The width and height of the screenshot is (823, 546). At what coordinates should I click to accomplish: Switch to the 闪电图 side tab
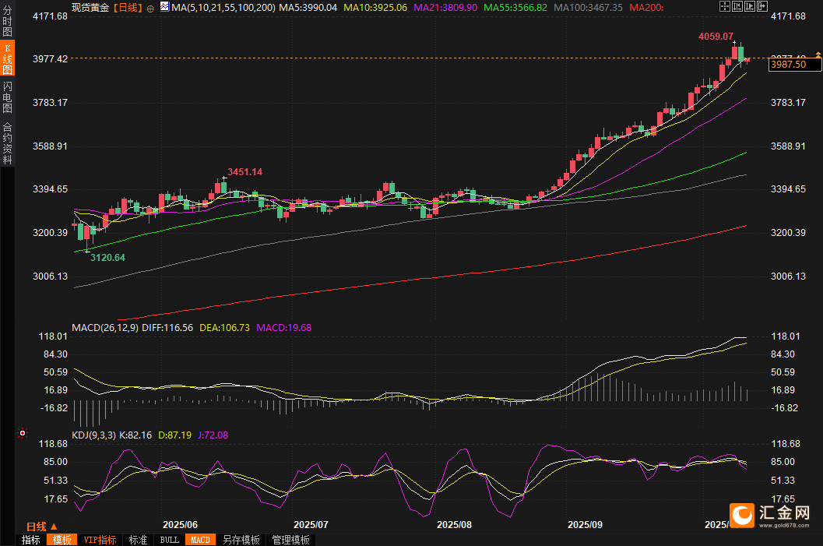coord(7,97)
